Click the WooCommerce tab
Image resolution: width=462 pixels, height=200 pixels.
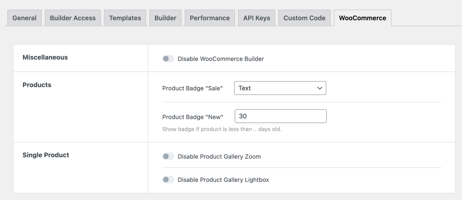pyautogui.click(x=362, y=18)
